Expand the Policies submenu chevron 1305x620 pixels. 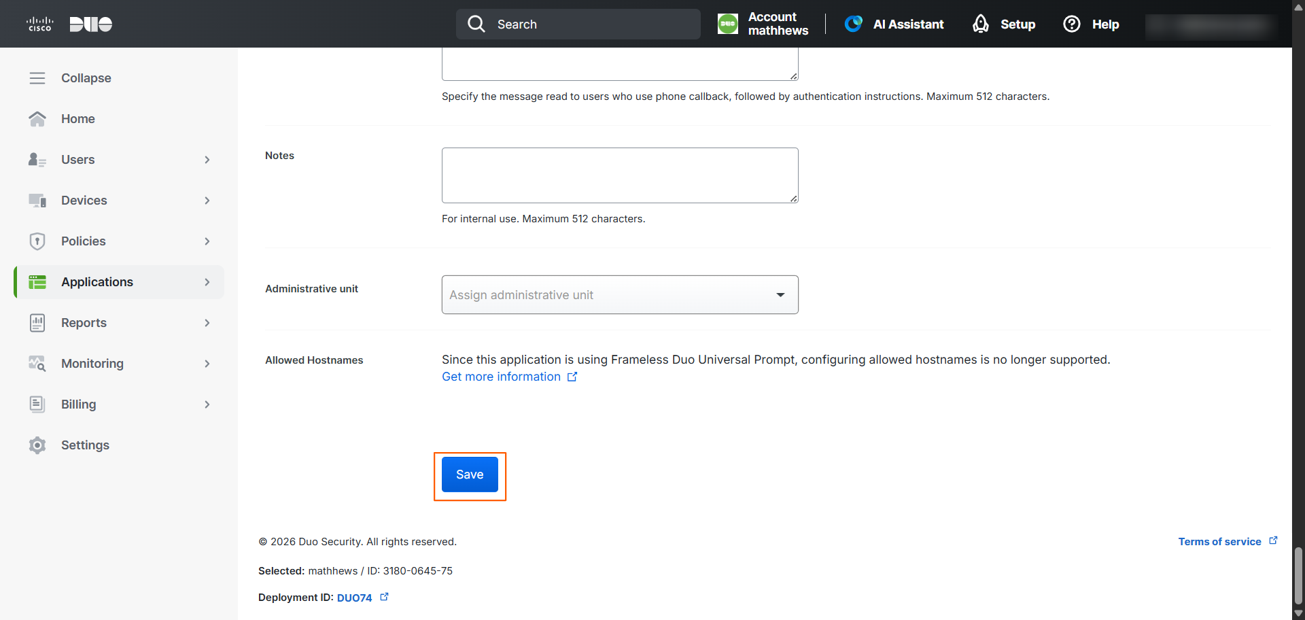point(207,241)
